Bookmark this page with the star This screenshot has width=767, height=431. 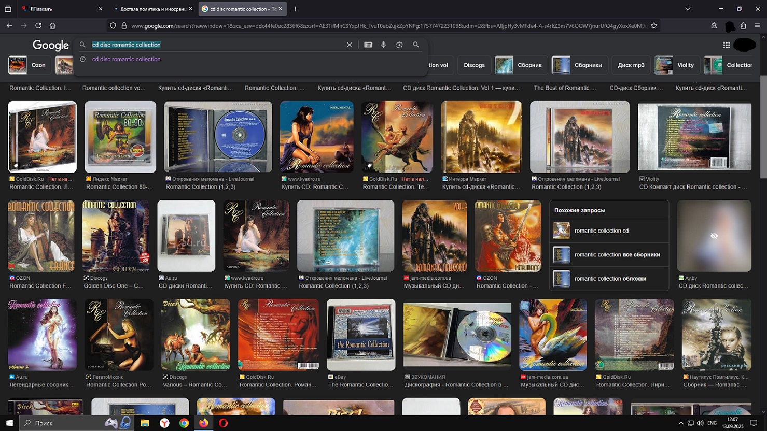point(654,25)
